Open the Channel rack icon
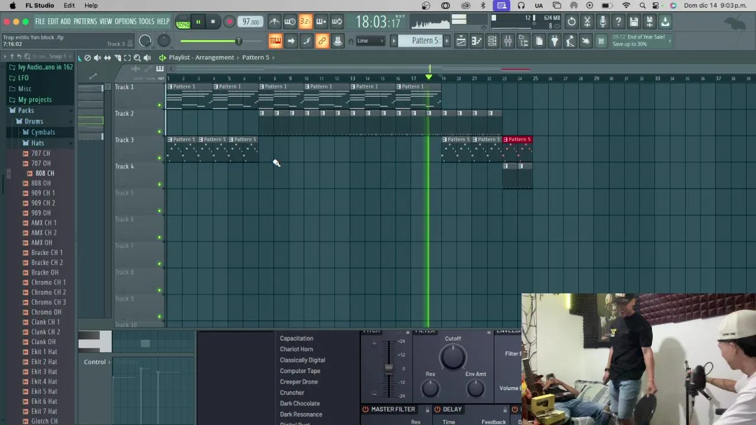The height and width of the screenshot is (425, 756). (x=492, y=41)
